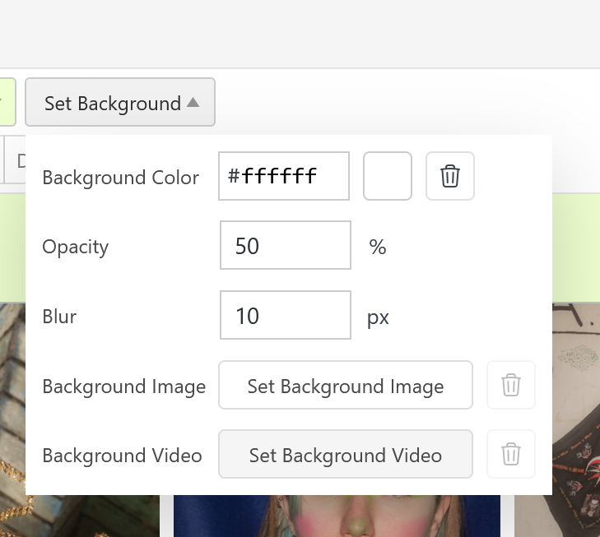Click the Opacity label text
This screenshot has height=537, width=600.
click(75, 247)
